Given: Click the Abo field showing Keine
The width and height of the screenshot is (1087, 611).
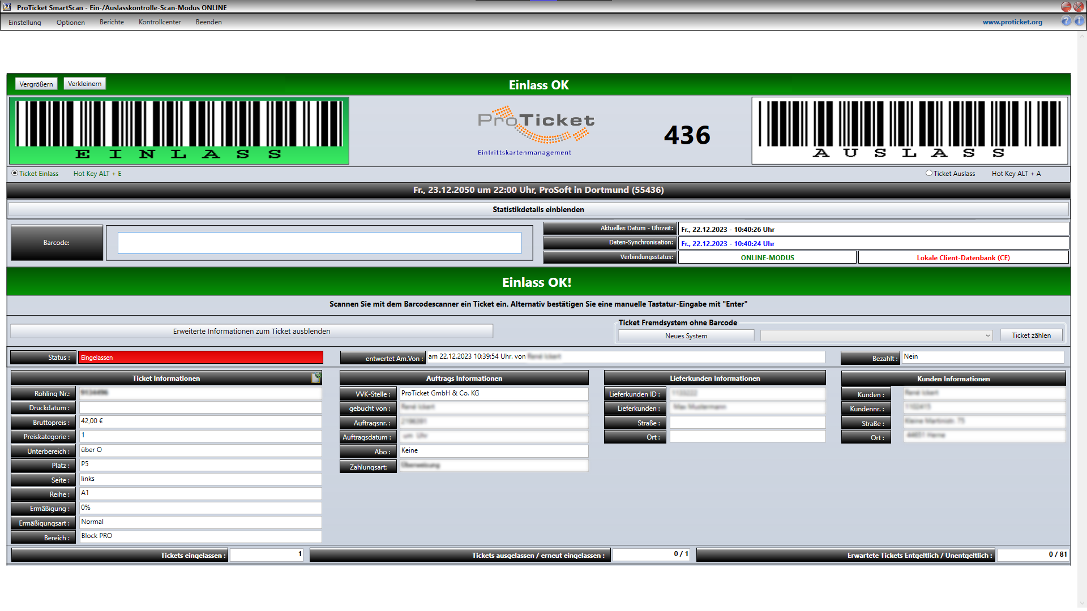Looking at the screenshot, I should coord(494,451).
